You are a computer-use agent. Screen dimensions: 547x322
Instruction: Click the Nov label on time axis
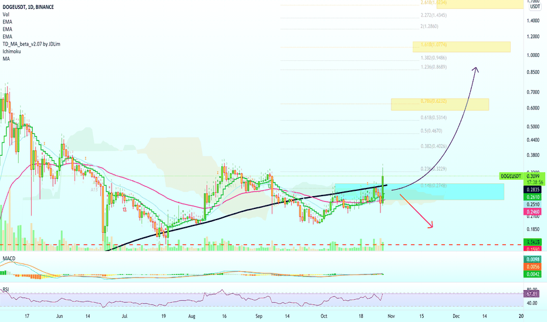pos(391,316)
